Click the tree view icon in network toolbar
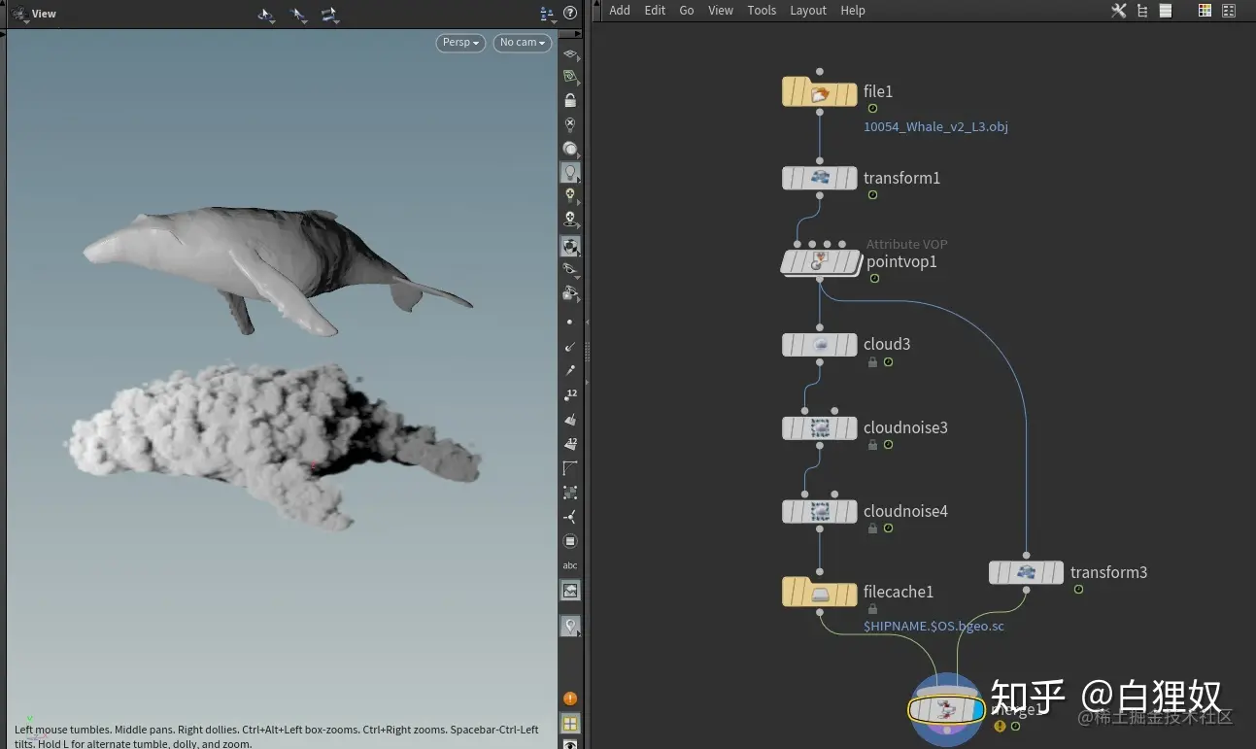Screen dimensions: 1256x749 click(x=1142, y=11)
